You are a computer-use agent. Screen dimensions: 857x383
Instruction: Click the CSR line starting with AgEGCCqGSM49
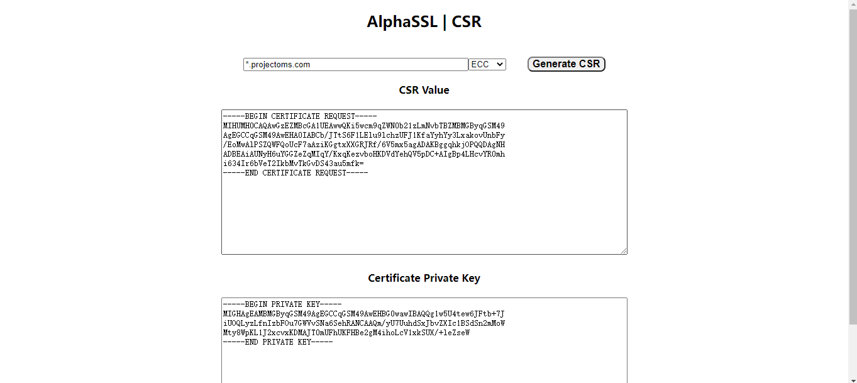click(363, 135)
